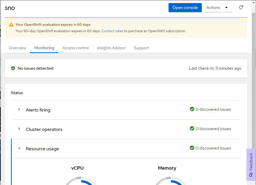256x185 pixels.
Task: Open the Actions dropdown menu
Action: 218,8
